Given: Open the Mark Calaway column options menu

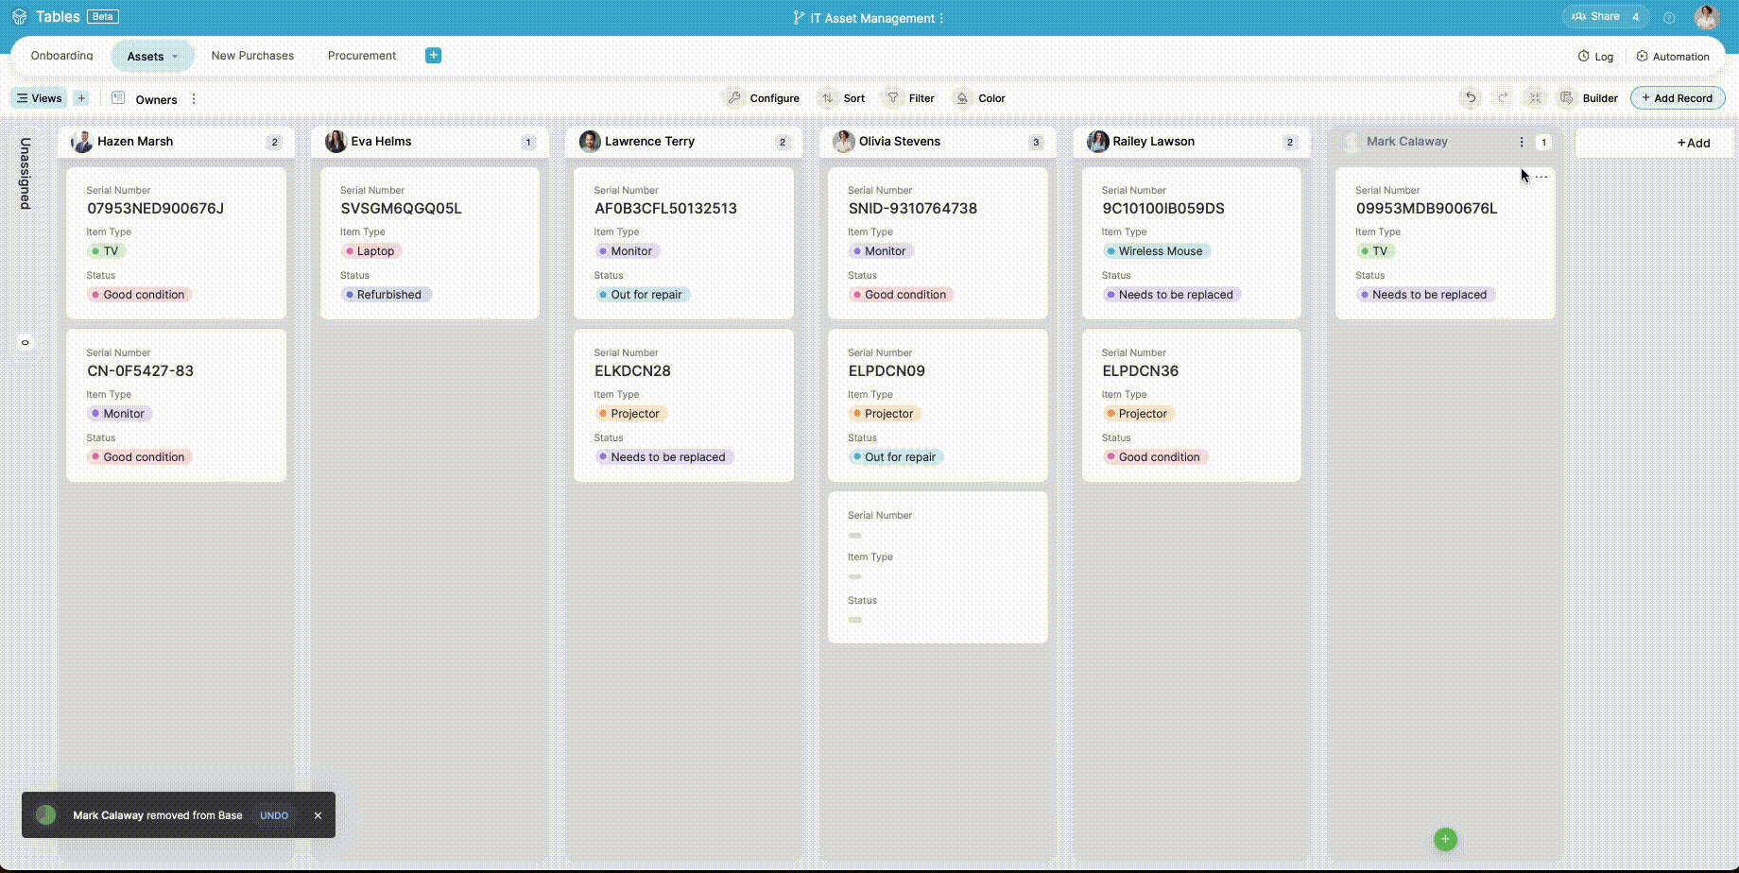Looking at the screenshot, I should point(1522,142).
